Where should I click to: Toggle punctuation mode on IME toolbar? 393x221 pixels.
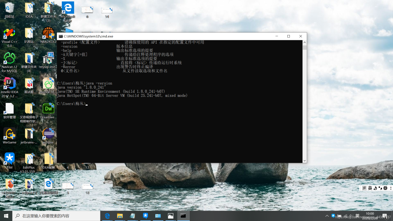coord(380,188)
